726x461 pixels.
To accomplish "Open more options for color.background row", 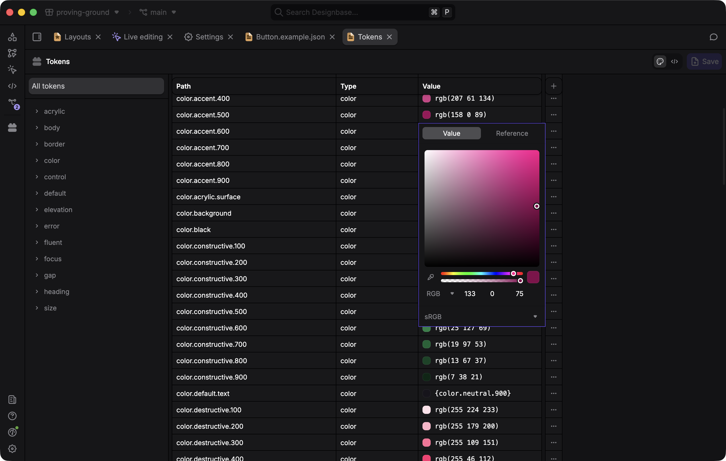I will pyautogui.click(x=553, y=213).
